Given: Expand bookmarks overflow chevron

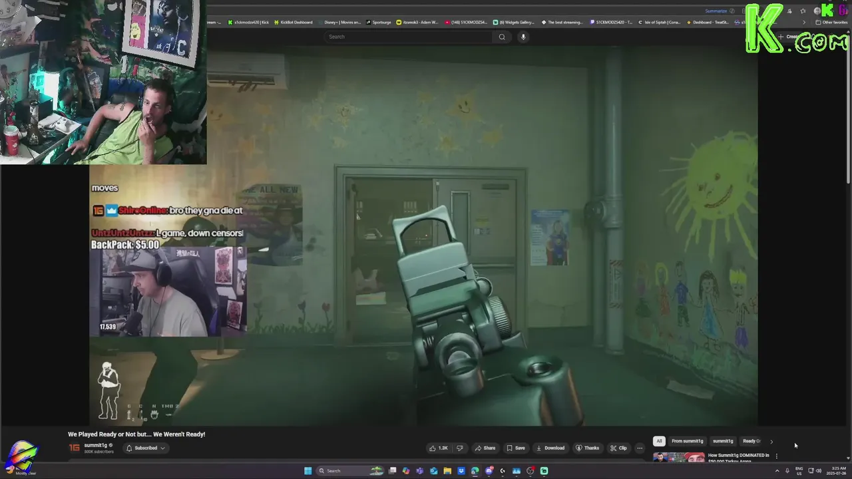Looking at the screenshot, I should 804,22.
